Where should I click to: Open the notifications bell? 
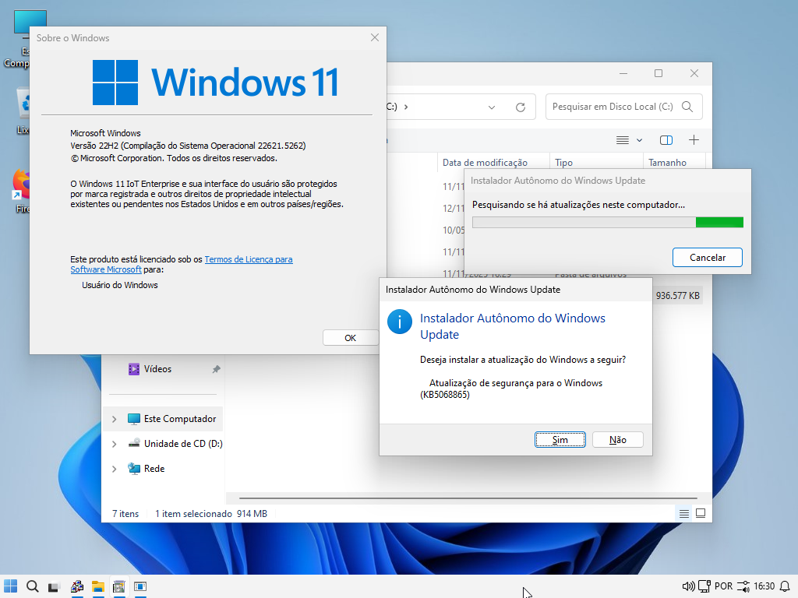click(785, 586)
